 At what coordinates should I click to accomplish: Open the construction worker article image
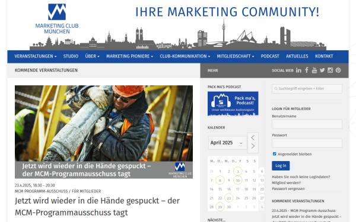coord(104,132)
